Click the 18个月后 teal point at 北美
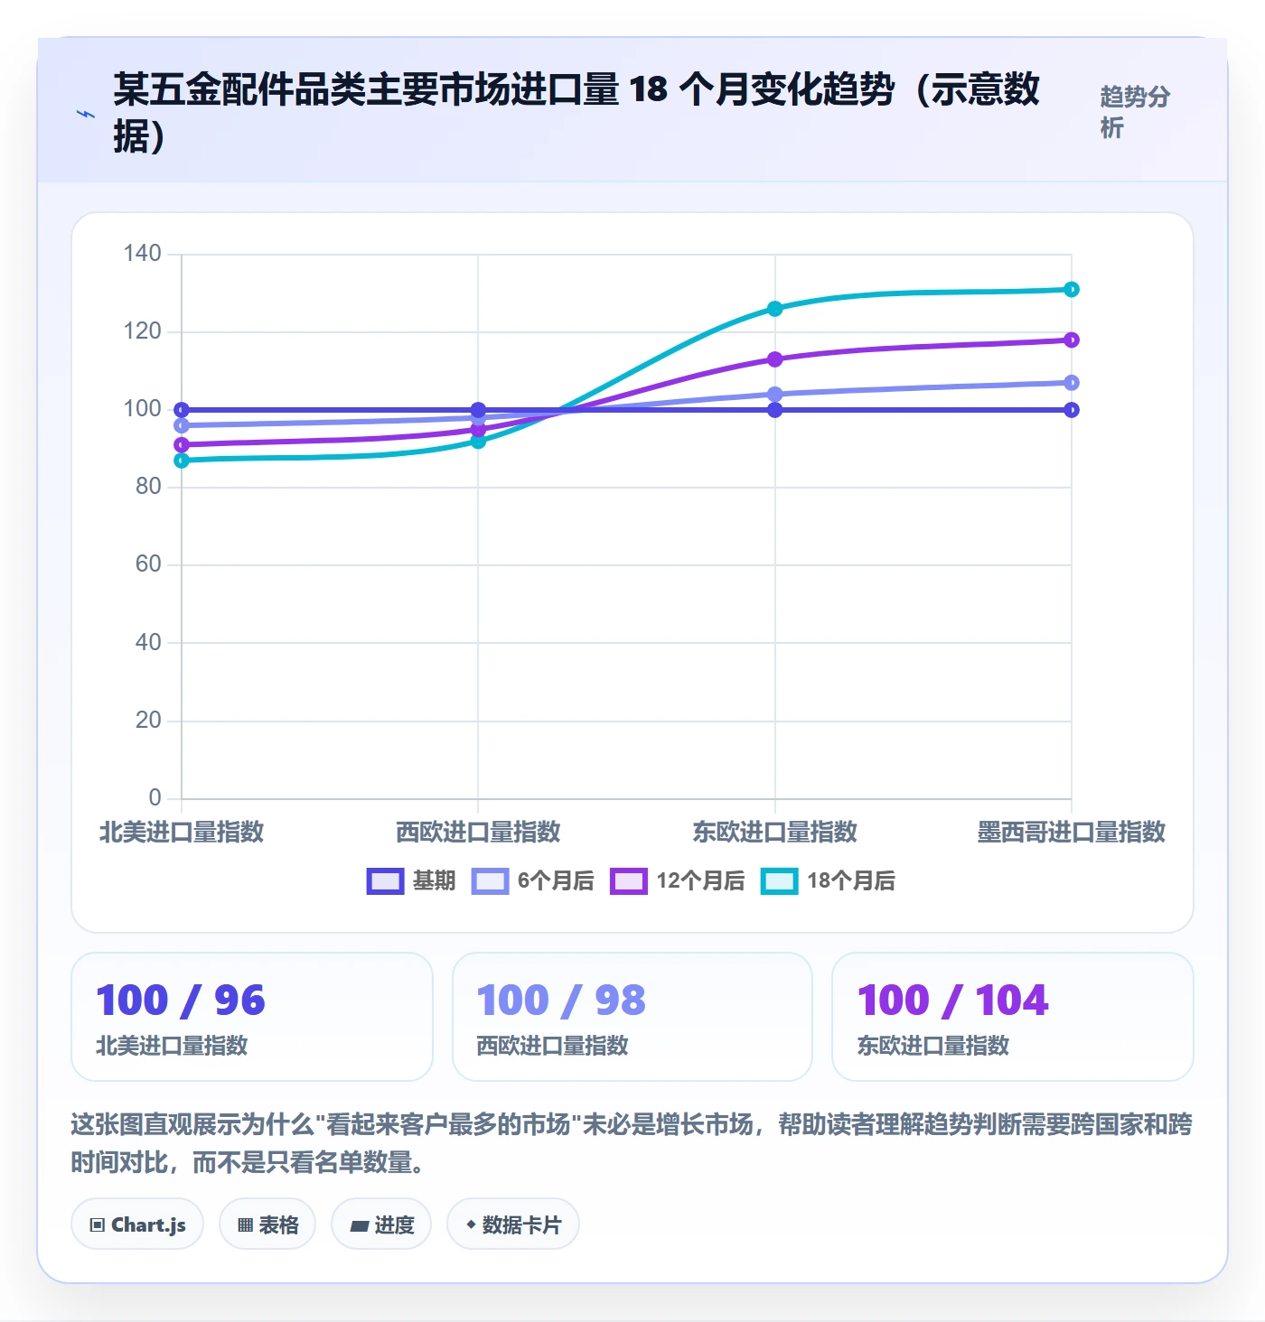 point(182,461)
